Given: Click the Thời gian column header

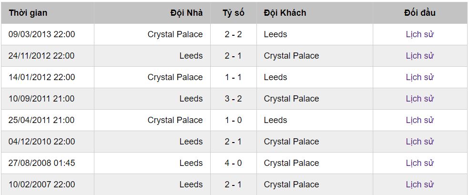Looking at the screenshot, I should coord(28,13).
